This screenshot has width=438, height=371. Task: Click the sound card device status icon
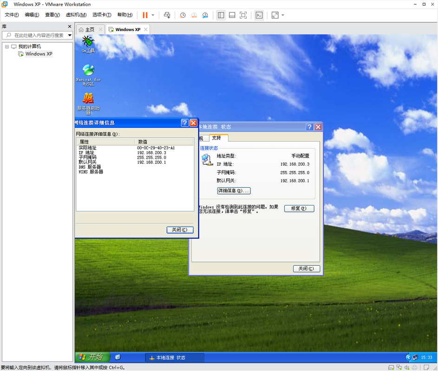[x=407, y=368]
